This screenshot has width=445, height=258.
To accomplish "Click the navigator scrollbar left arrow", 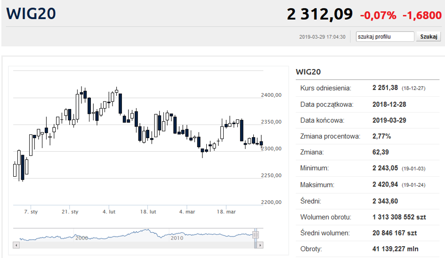I will (x=16, y=245).
